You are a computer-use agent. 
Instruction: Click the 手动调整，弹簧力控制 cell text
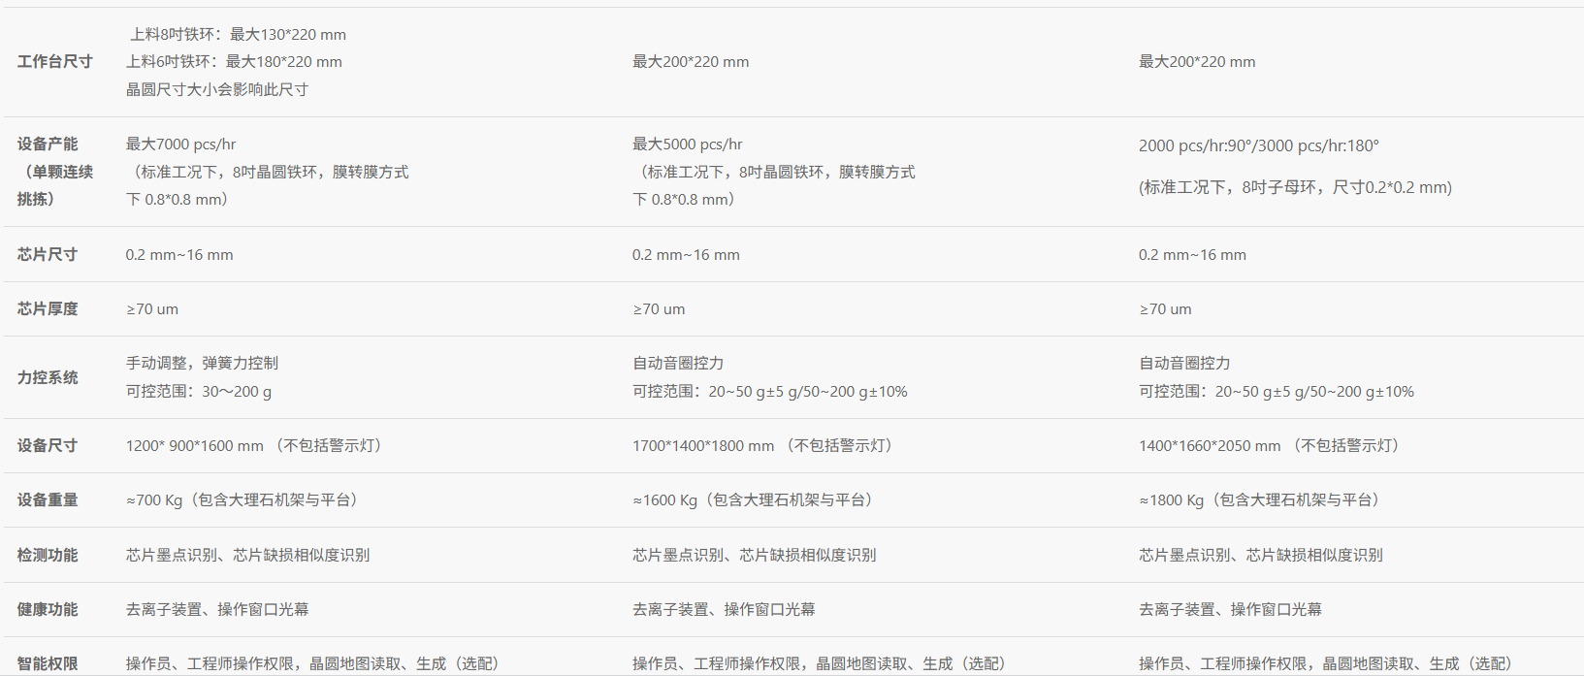202,364
